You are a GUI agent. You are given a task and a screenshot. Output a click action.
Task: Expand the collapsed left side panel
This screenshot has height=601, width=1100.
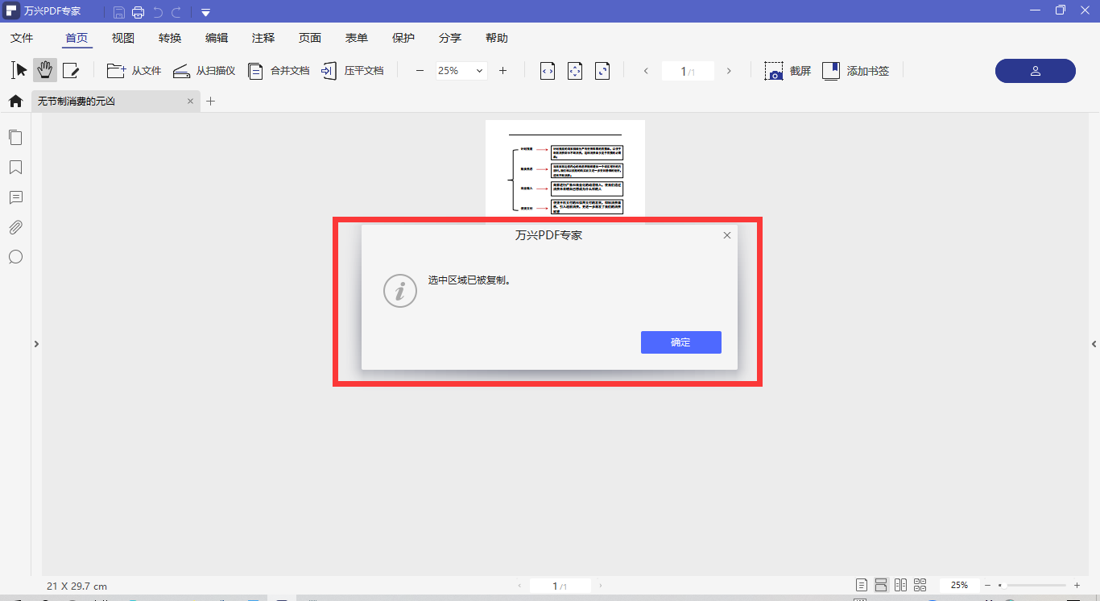pyautogui.click(x=36, y=344)
